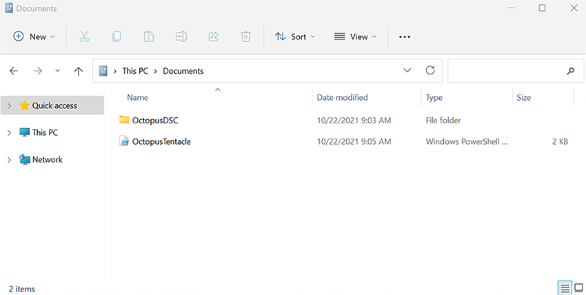Open the View menu
586x295 pixels.
coord(355,37)
